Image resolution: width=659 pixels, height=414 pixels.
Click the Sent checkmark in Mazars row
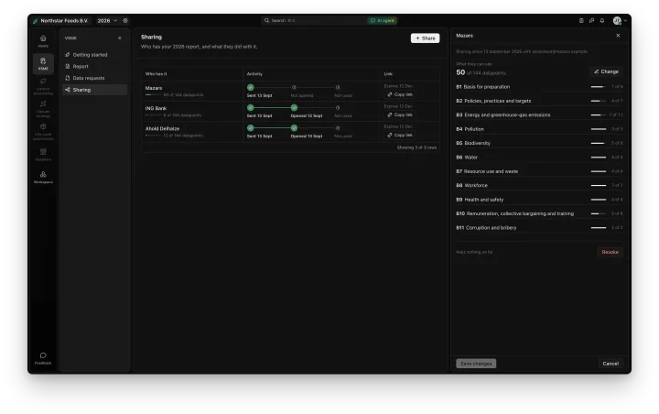[x=251, y=88]
